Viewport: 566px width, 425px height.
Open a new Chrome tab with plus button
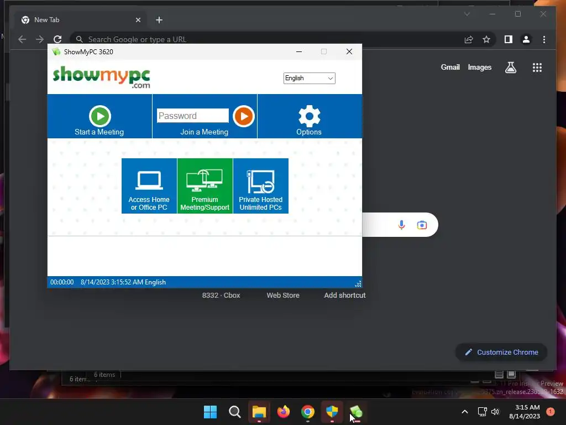pyautogui.click(x=159, y=20)
